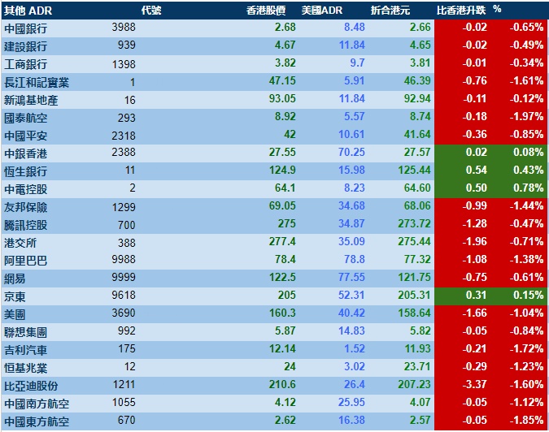Select the 工商銀行 stock name

click(x=25, y=64)
